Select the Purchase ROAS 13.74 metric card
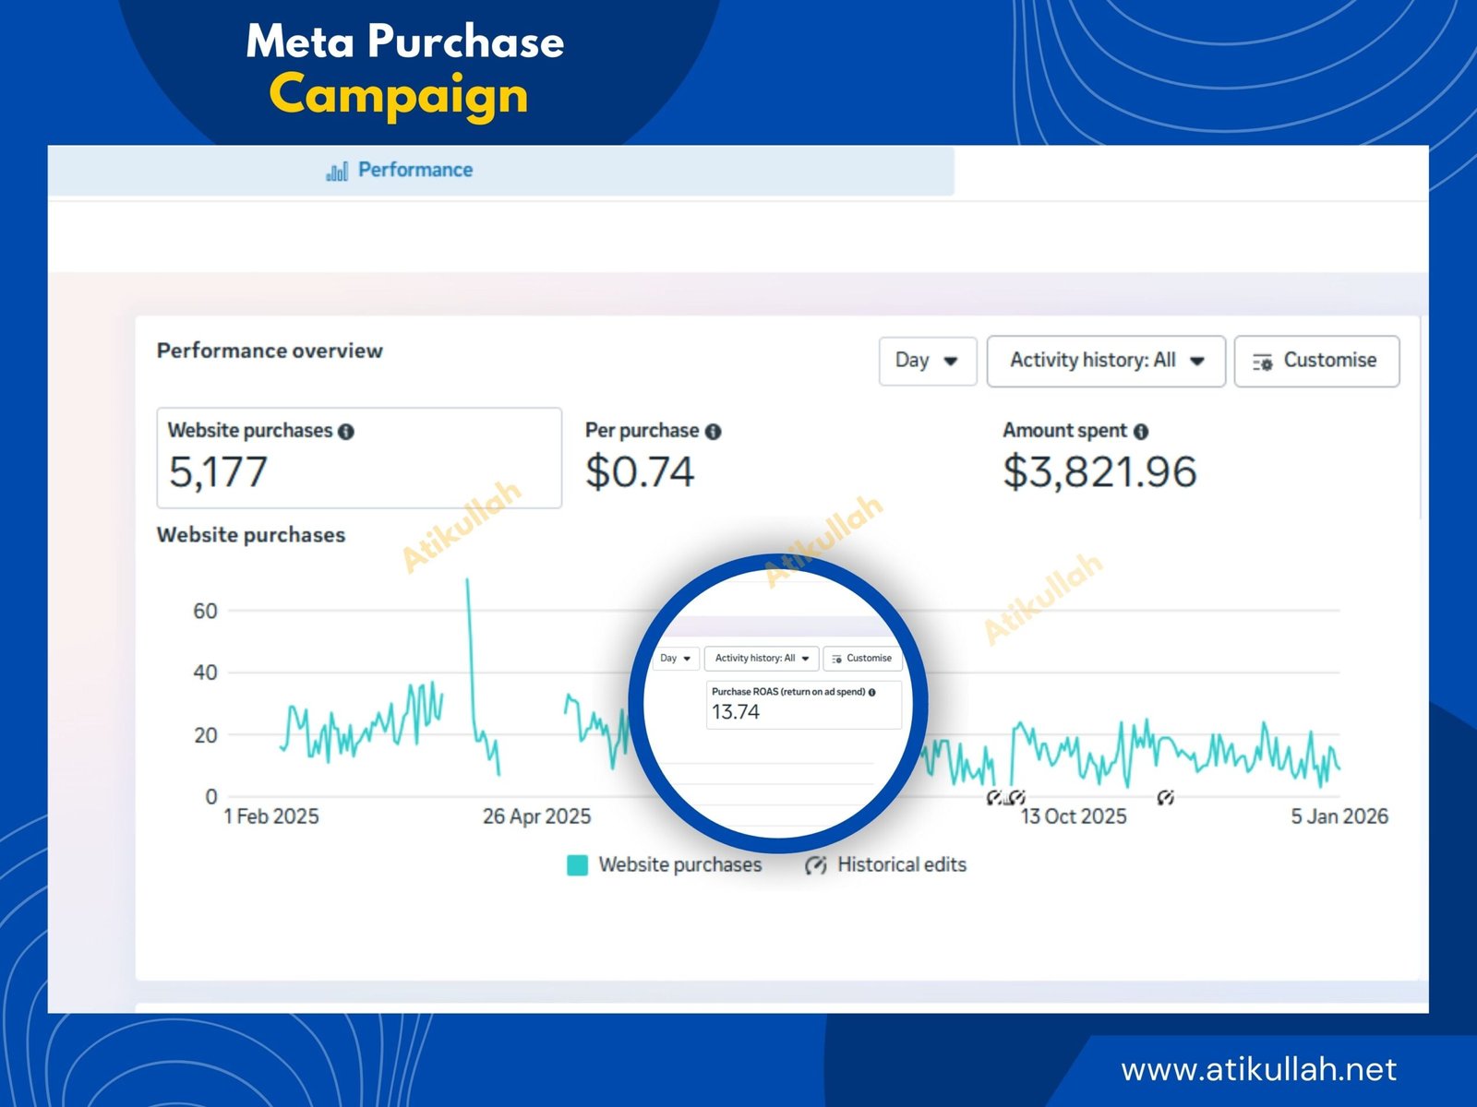The height and width of the screenshot is (1107, 1477). [x=803, y=706]
